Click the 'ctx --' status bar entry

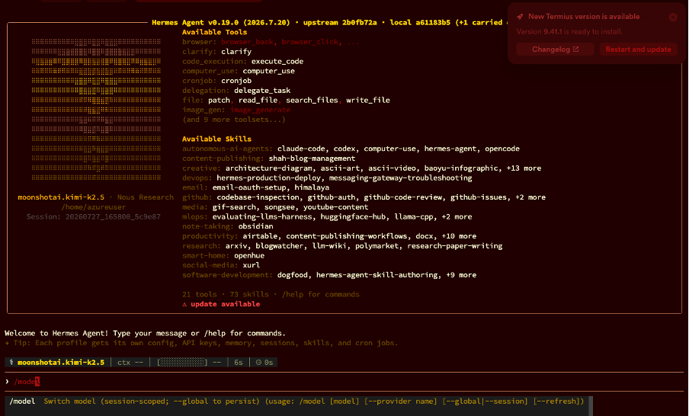pos(130,363)
